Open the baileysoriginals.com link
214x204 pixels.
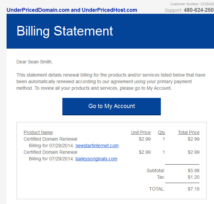[x=96, y=159]
